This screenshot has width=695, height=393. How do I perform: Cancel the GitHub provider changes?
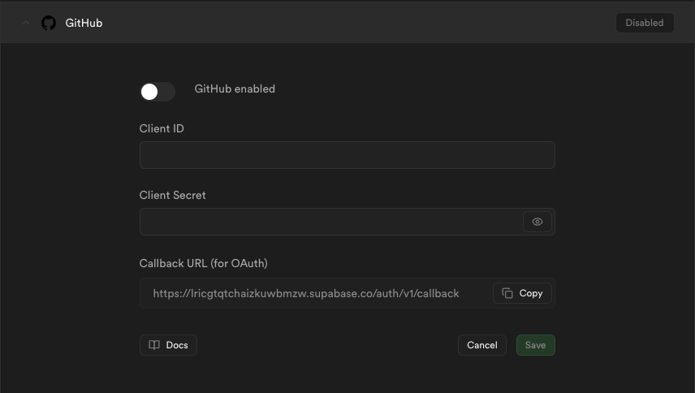[x=481, y=345]
